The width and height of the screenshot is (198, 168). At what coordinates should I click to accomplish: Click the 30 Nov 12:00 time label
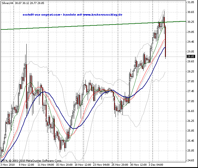[138, 165]
